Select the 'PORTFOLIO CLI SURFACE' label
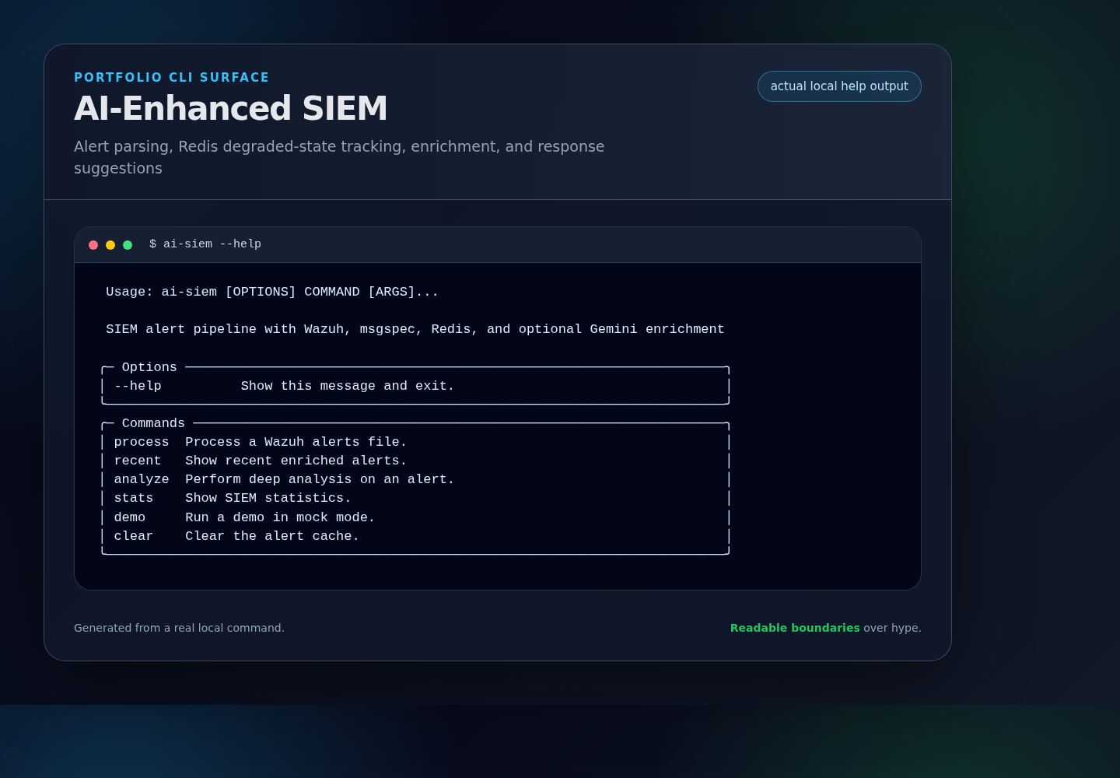The width and height of the screenshot is (1120, 778). pos(172,78)
